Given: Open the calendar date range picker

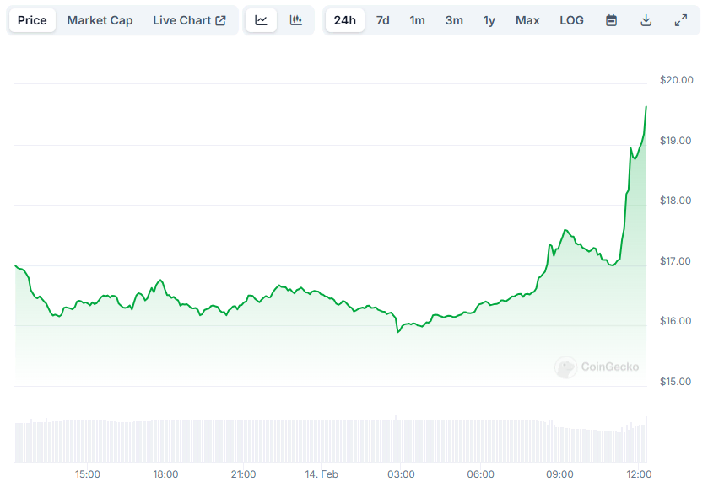Looking at the screenshot, I should (x=611, y=20).
